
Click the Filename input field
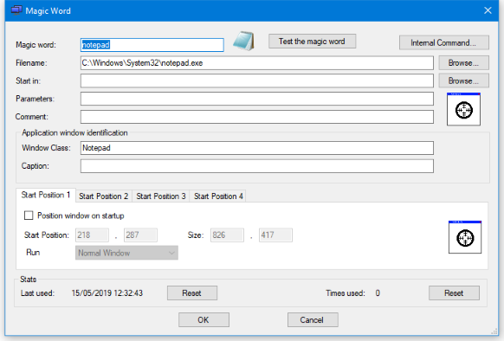point(257,63)
